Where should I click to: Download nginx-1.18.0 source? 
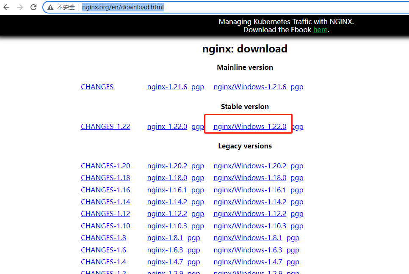pos(167,178)
